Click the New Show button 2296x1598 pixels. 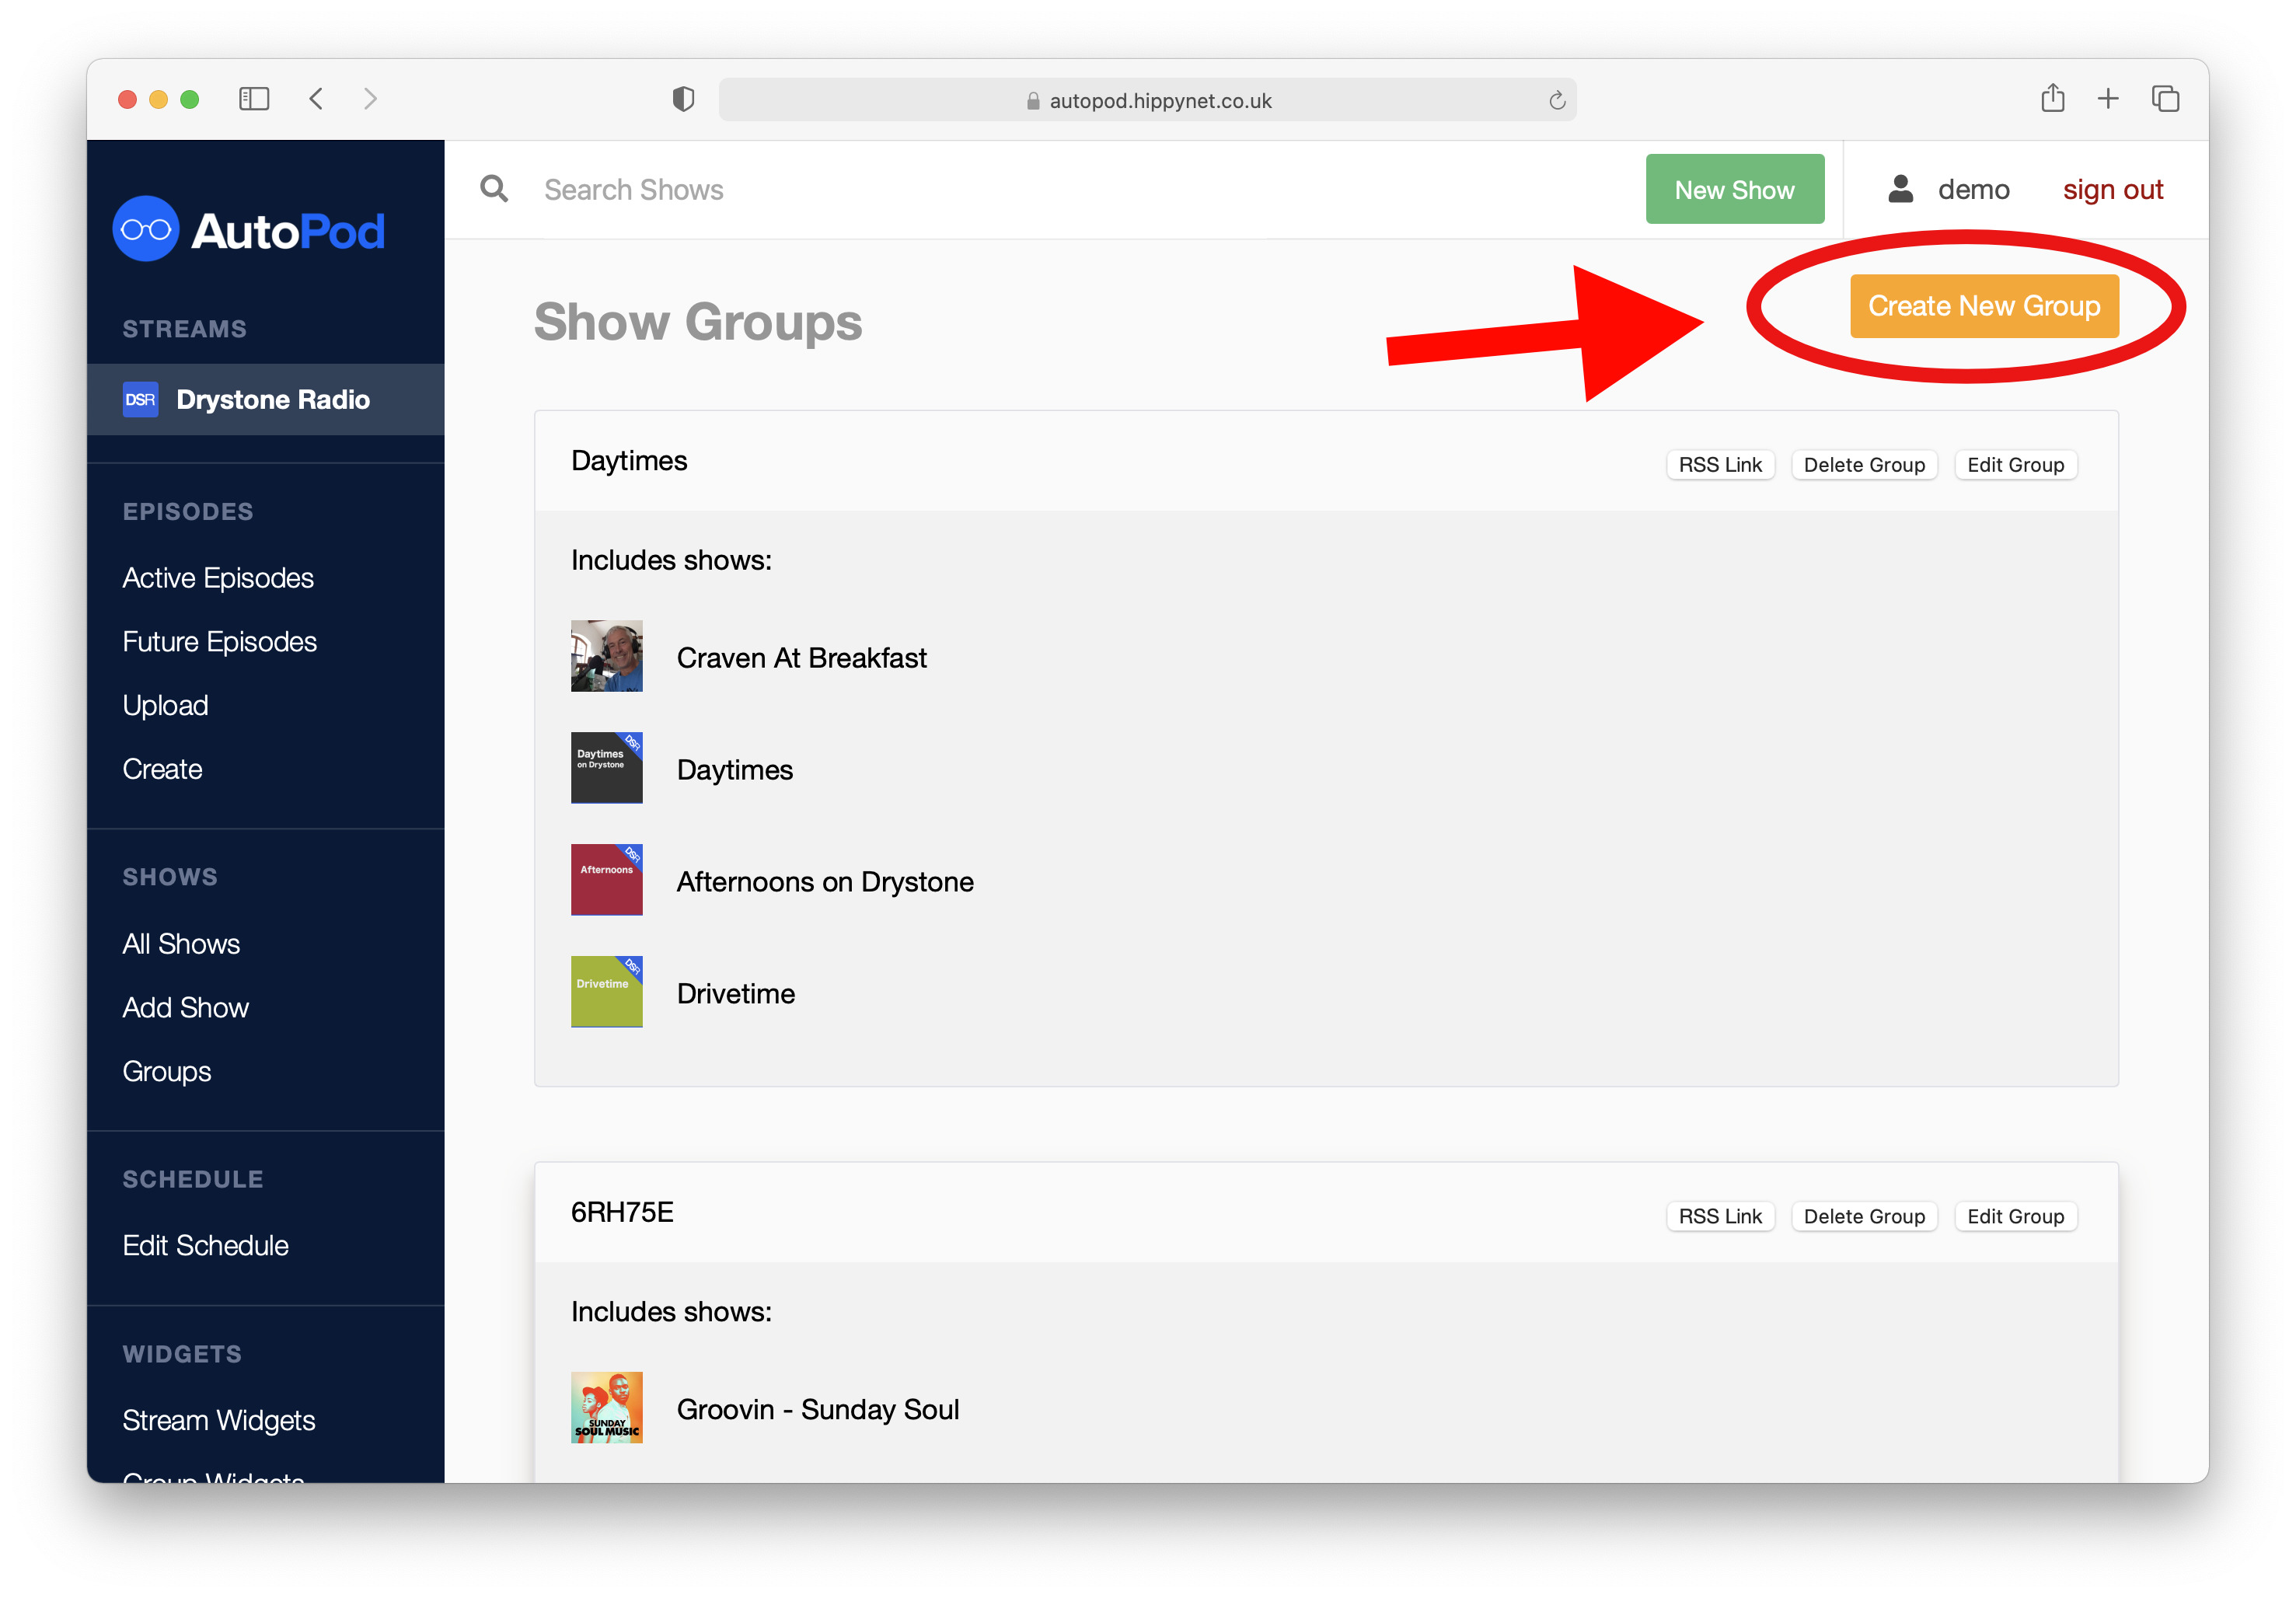(x=1734, y=189)
